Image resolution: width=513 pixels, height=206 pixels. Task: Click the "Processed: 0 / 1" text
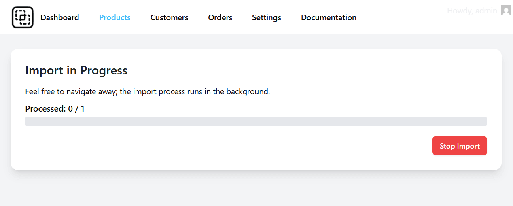(x=55, y=109)
